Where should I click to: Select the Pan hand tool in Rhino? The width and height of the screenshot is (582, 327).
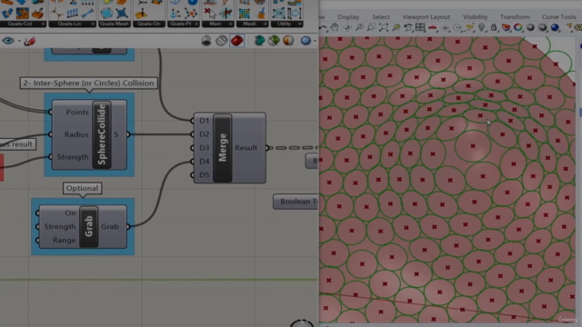tap(335, 28)
